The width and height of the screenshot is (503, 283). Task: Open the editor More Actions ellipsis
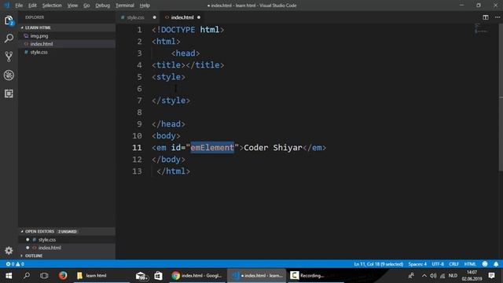497,17
